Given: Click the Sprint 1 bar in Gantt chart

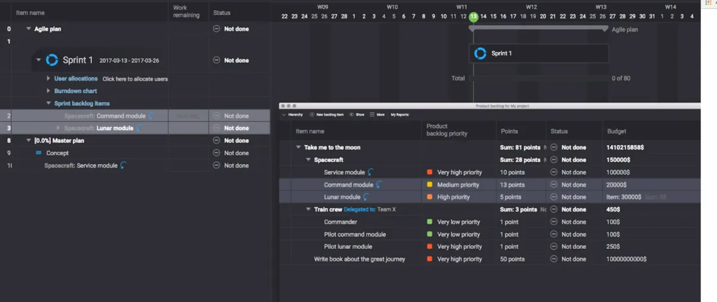Looking at the screenshot, I should click(x=538, y=53).
